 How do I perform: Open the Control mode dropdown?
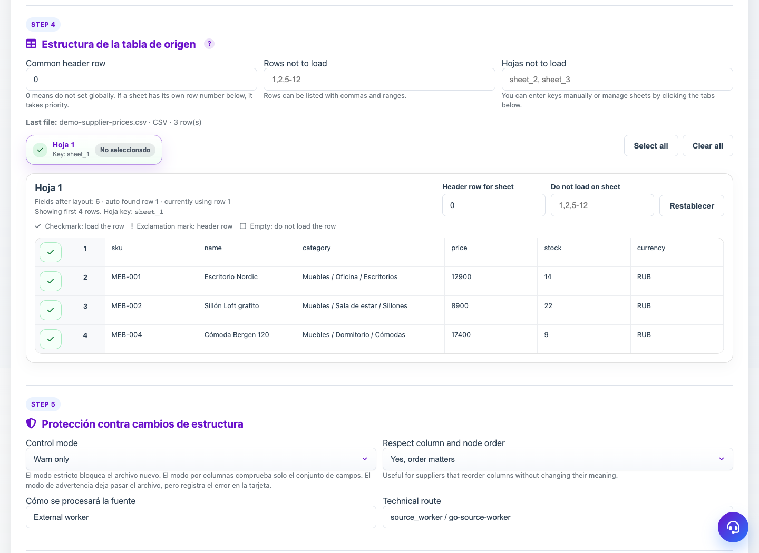(x=201, y=459)
